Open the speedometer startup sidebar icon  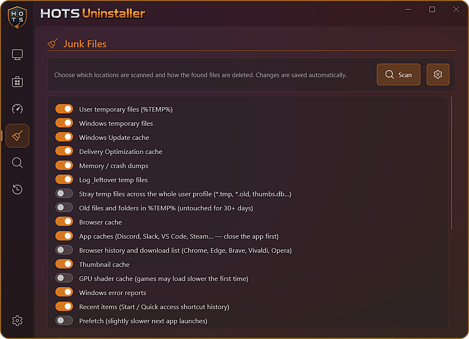17,109
